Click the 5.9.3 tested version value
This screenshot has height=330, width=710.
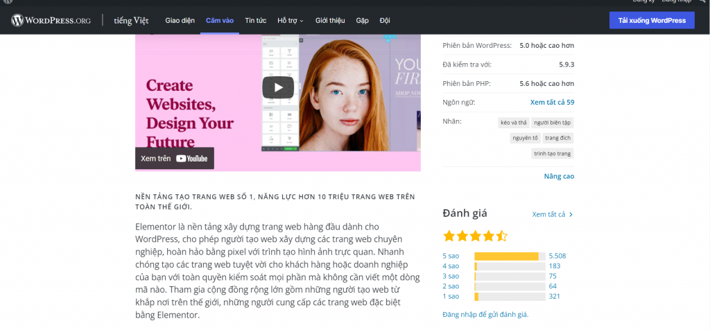point(566,64)
